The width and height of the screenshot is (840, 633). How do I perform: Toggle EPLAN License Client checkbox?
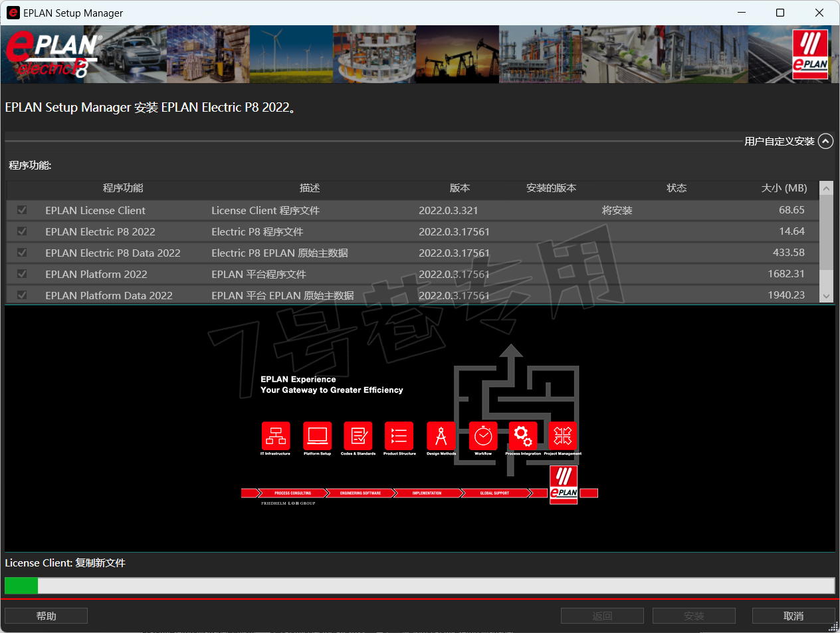[x=22, y=210]
